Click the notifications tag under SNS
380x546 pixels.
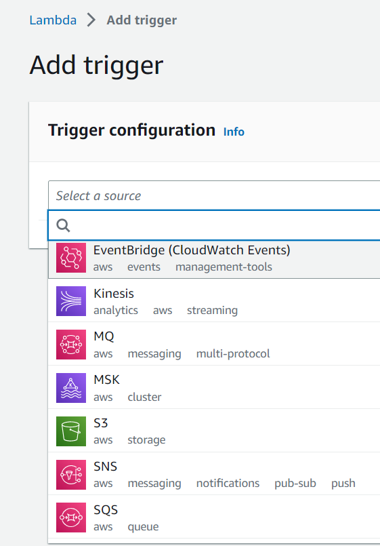(x=228, y=484)
